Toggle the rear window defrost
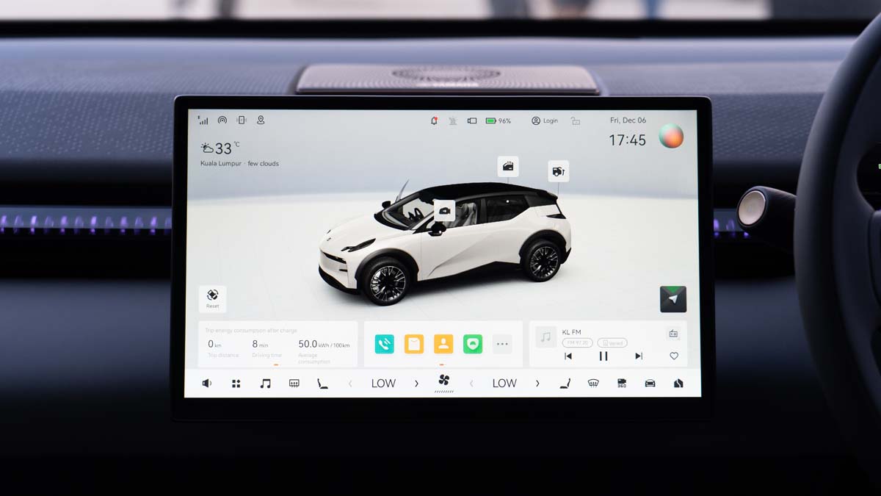The image size is (881, 496). click(x=294, y=383)
